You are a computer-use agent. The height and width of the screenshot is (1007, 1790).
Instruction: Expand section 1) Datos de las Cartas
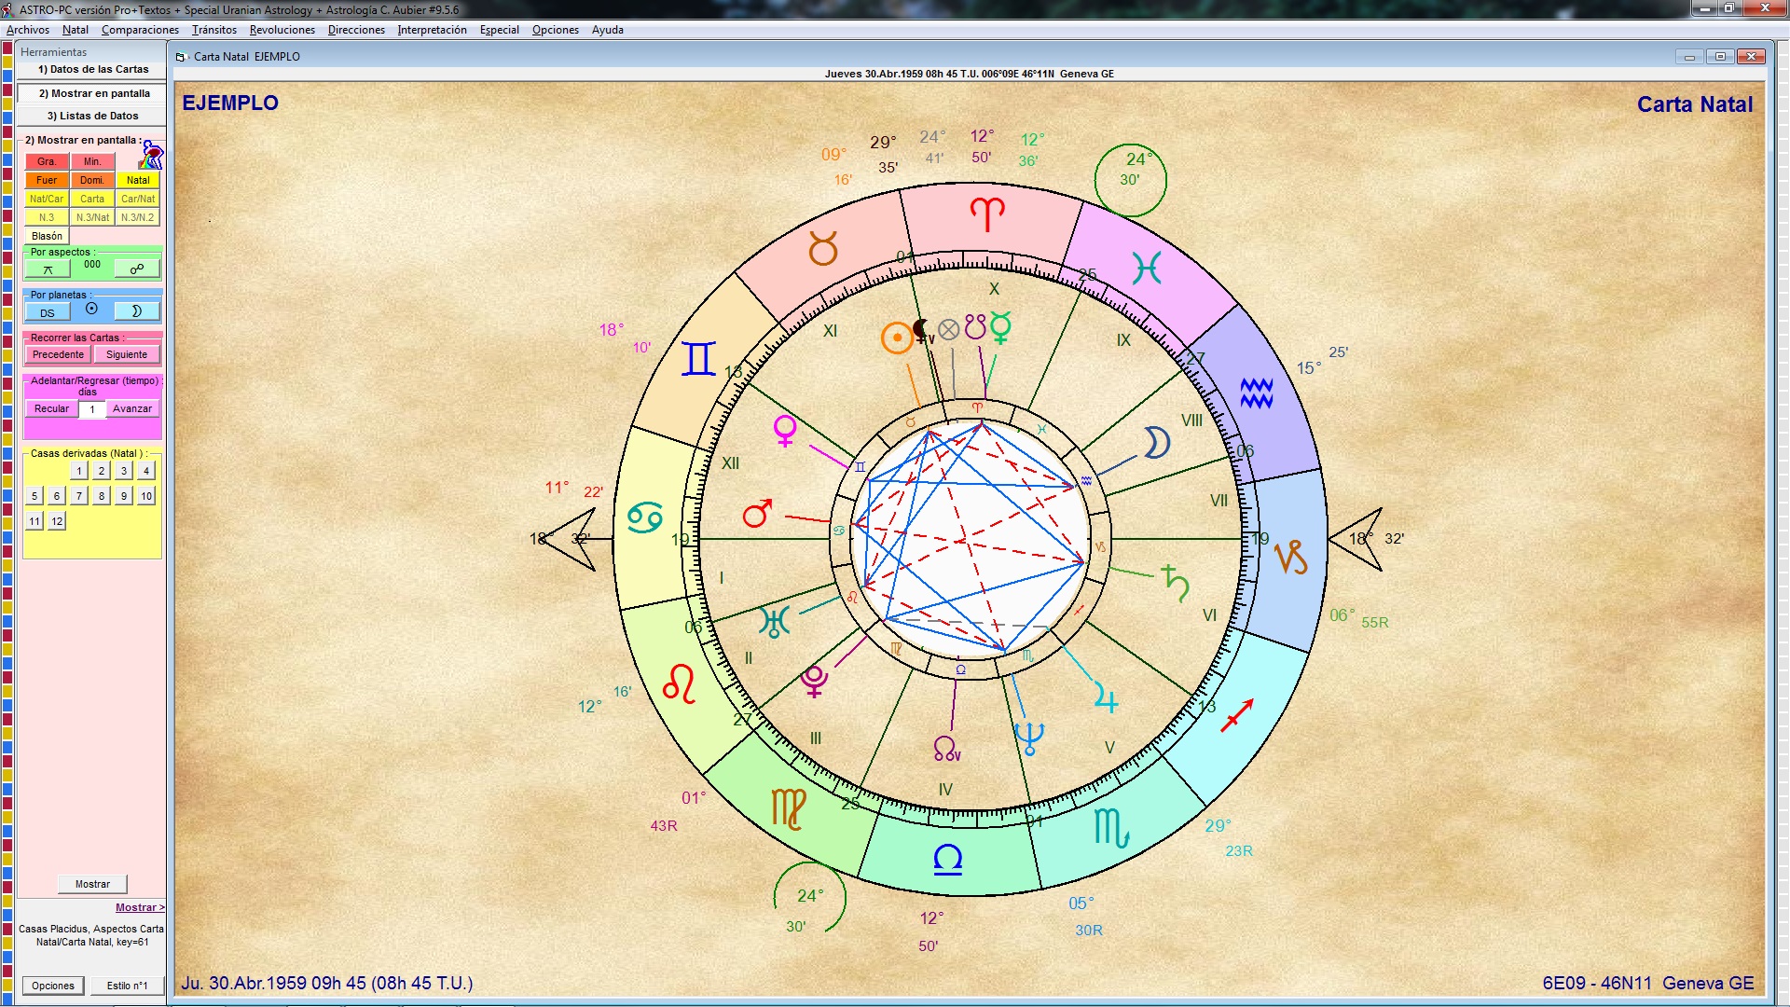[x=92, y=69]
